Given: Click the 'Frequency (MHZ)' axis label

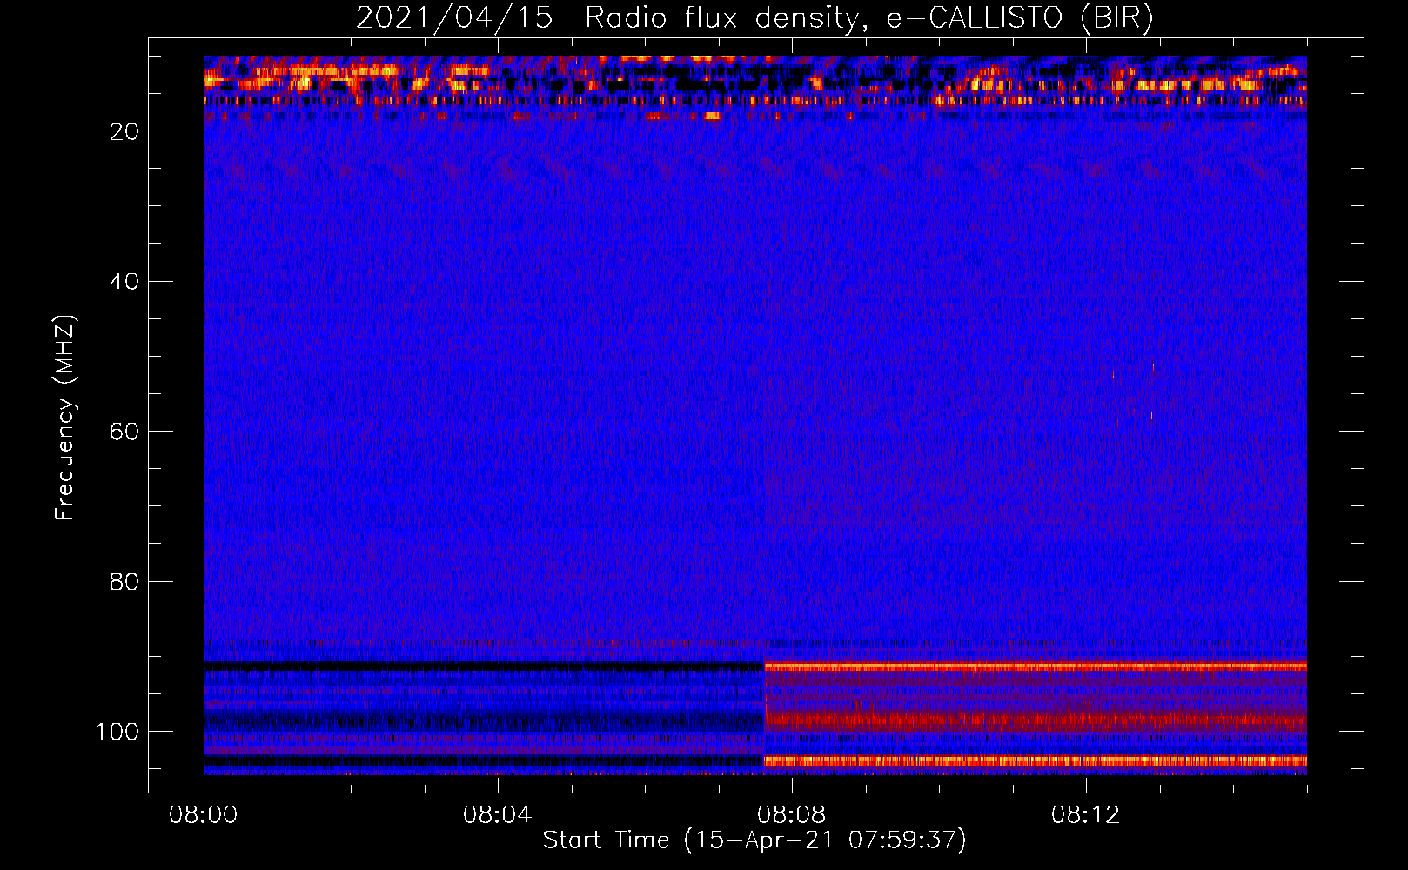Looking at the screenshot, I should pyautogui.click(x=65, y=417).
